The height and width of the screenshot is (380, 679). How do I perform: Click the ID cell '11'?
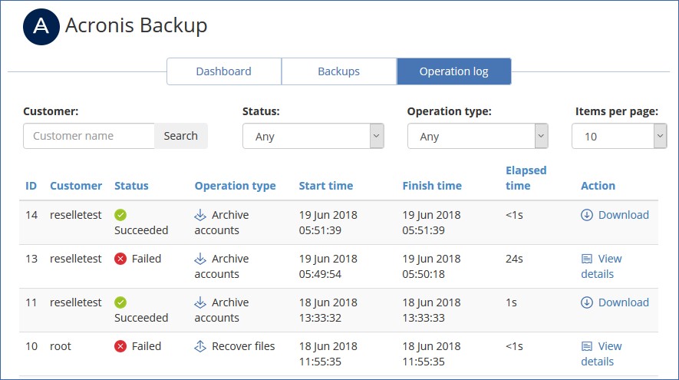(x=31, y=302)
